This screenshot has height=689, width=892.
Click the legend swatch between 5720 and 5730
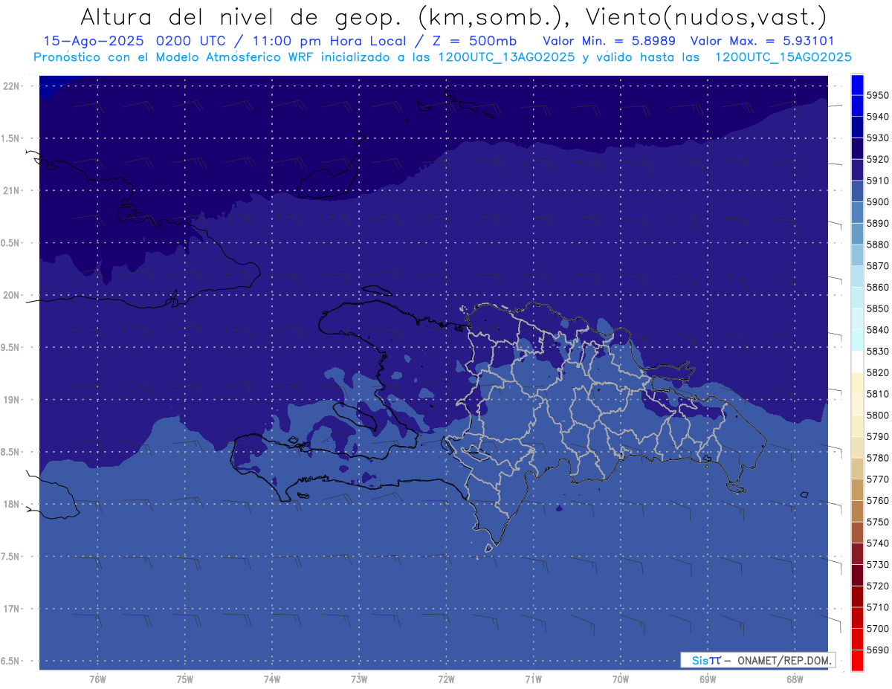[x=857, y=575]
